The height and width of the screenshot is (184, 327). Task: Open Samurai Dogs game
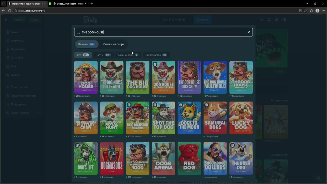click(x=215, y=118)
